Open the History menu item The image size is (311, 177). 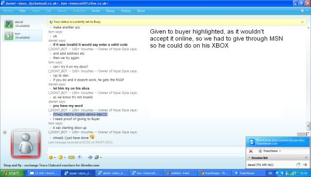click(126, 11)
